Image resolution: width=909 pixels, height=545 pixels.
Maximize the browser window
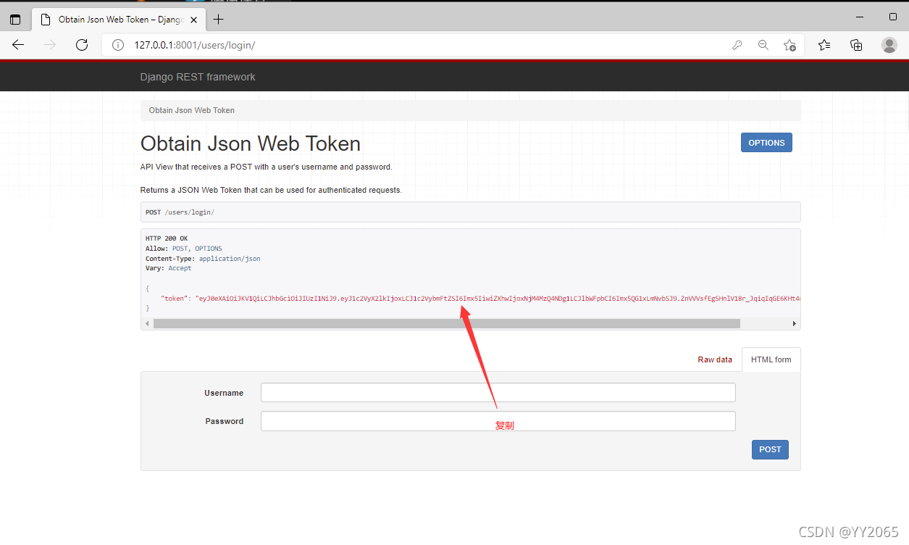tap(893, 17)
